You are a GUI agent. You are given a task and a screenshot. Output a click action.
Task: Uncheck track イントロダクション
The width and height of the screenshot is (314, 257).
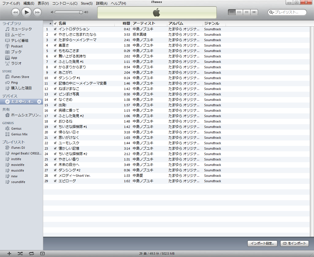55,29
